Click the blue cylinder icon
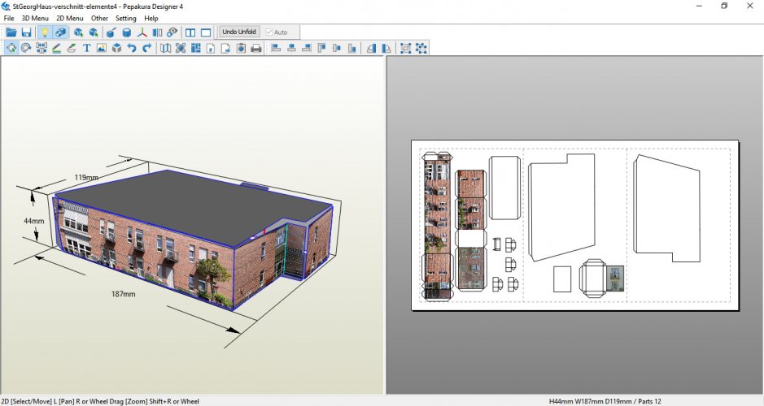The width and height of the screenshot is (764, 406). tap(127, 32)
